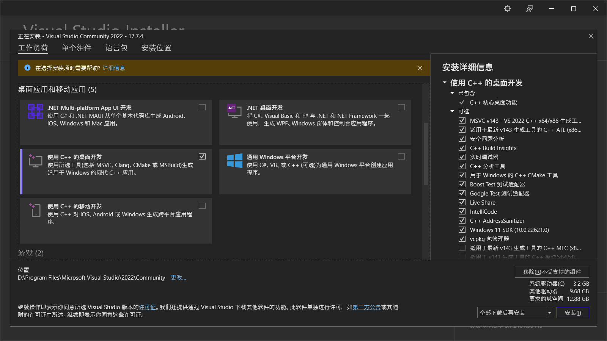Check the .NET 桌面开发 workload

coord(401,107)
